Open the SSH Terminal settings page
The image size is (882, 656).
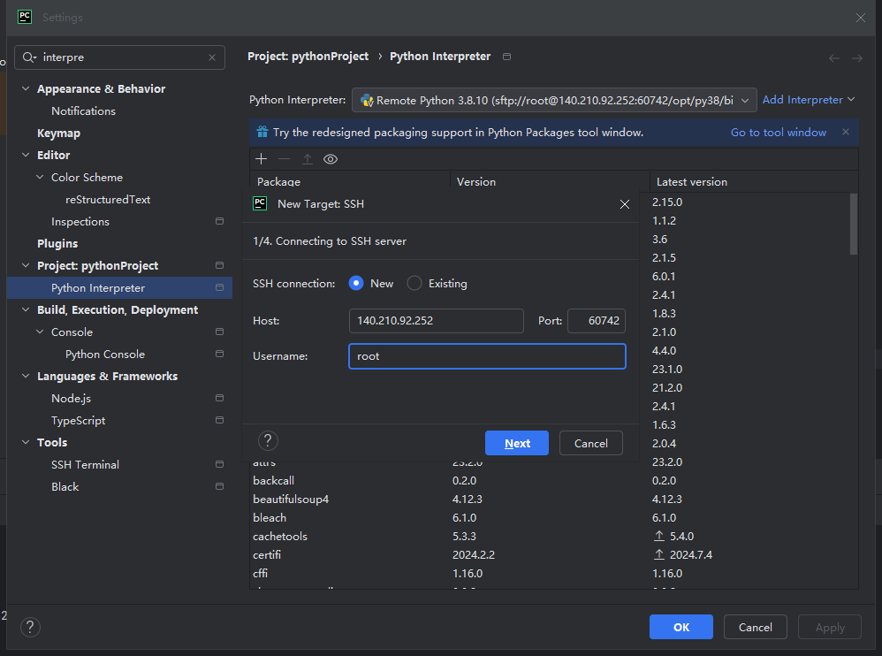pyautogui.click(x=85, y=465)
